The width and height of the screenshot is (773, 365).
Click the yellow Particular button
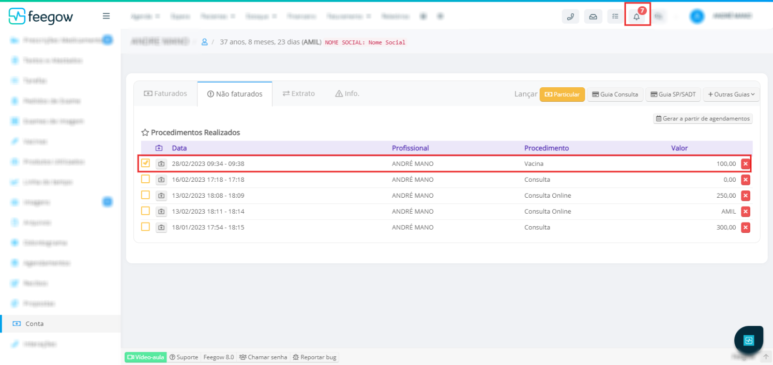[x=563, y=94]
